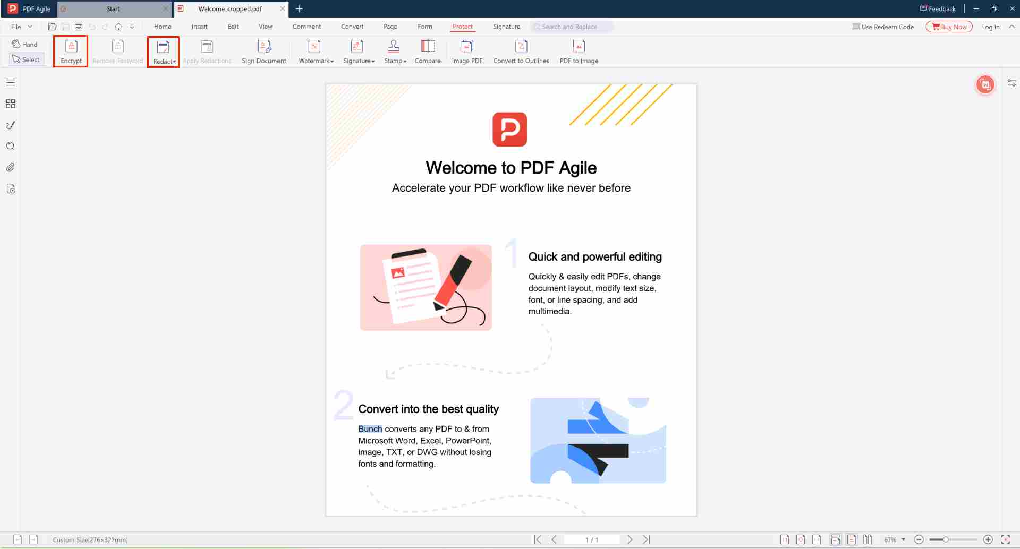The height and width of the screenshot is (549, 1020).
Task: Expand quick access toolbar customization arrow
Action: [132, 27]
